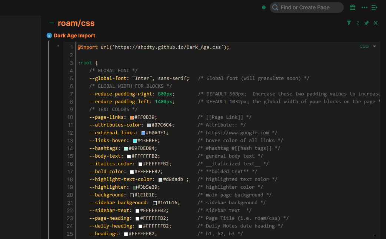Click the --highlighter dark green swatch
The image size is (386, 239).
[x=135, y=187]
